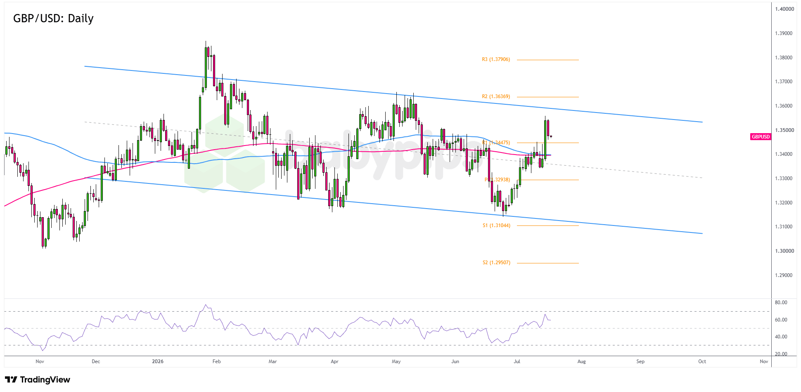Click the 1.36000 price axis value
Image resolution: width=801 pixels, height=392 pixels.
[784, 106]
